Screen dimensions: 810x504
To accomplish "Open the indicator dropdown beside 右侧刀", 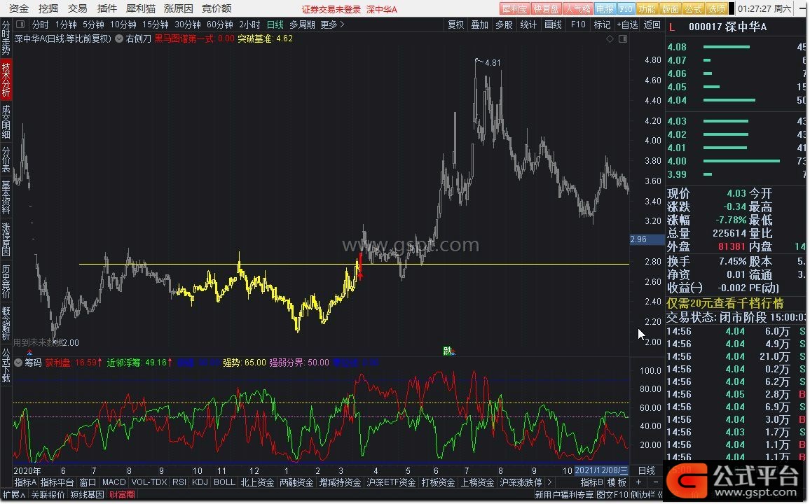I will tap(119, 38).
